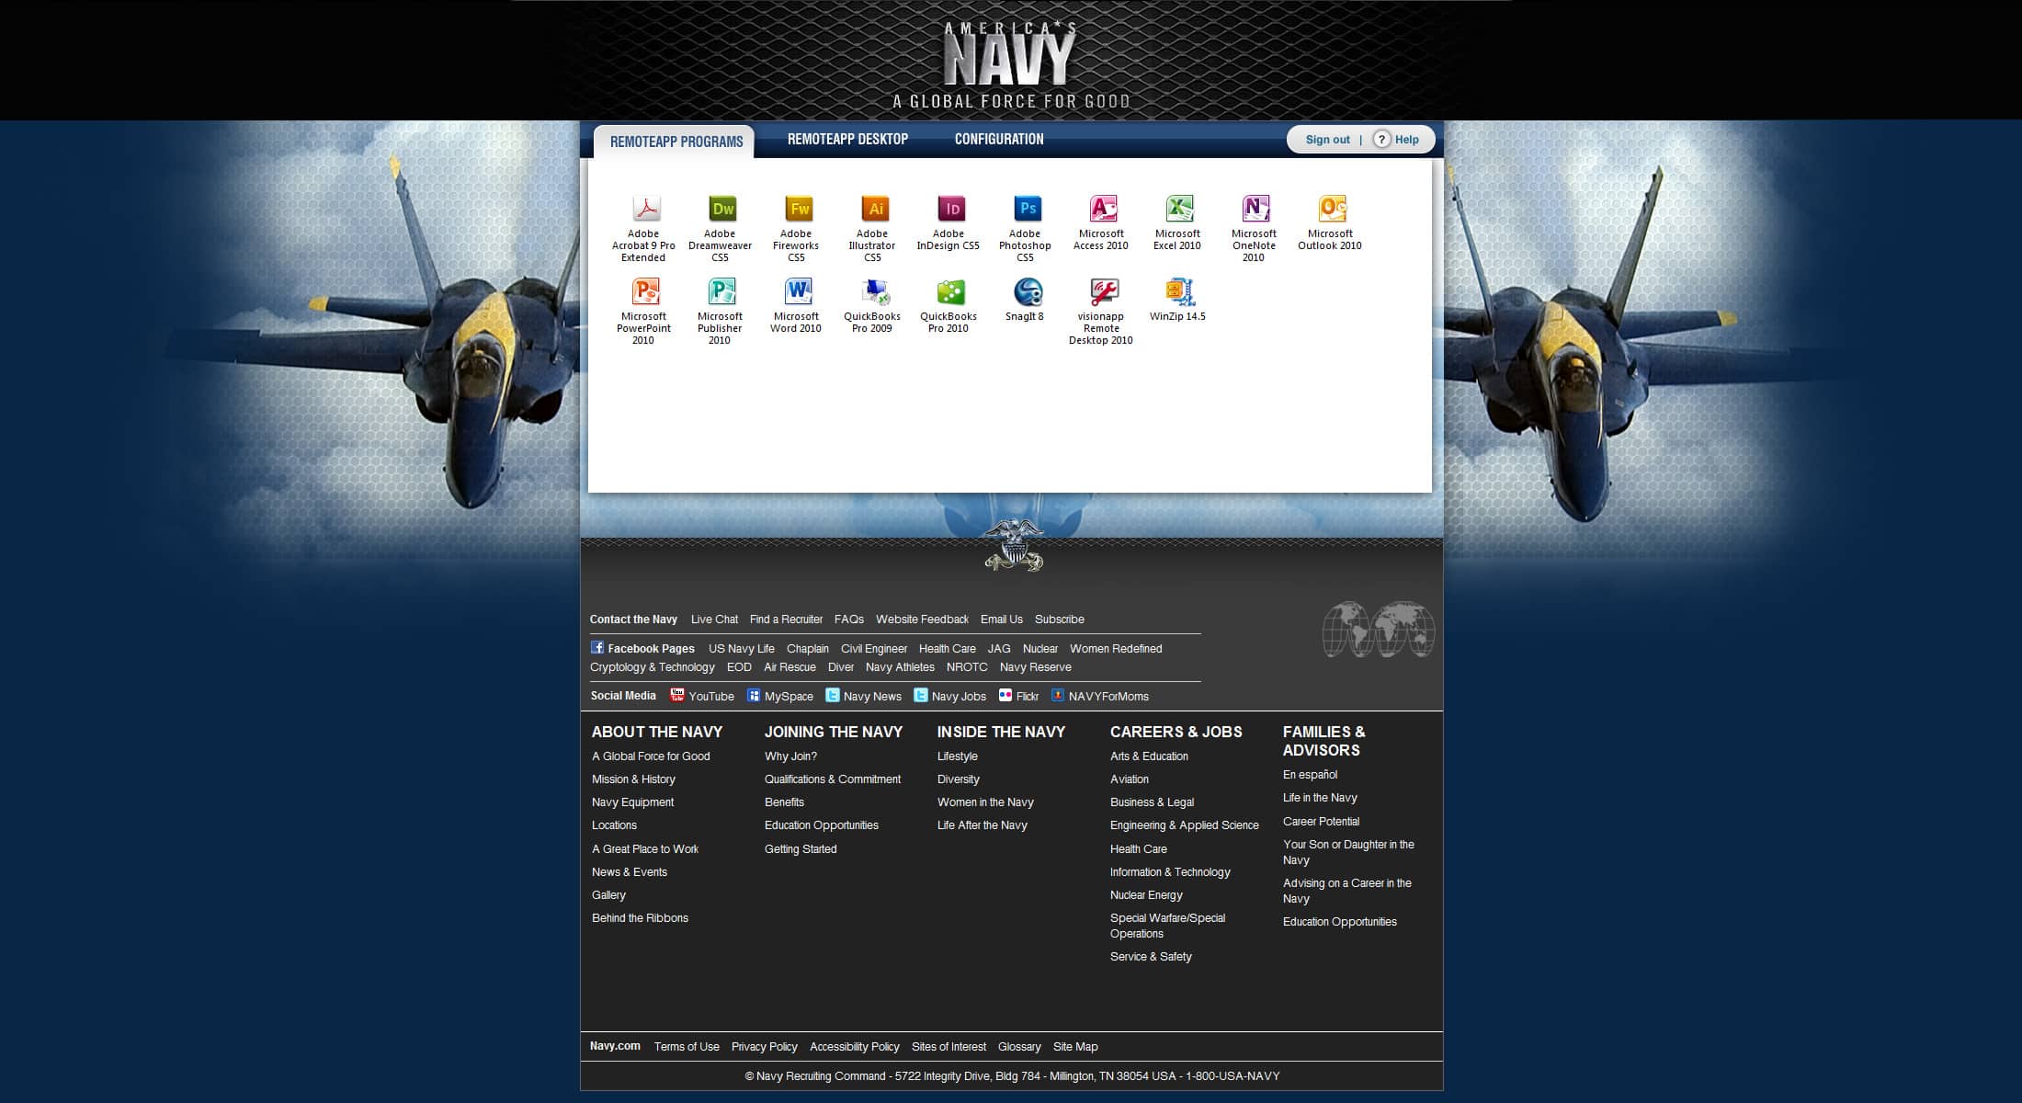Click Email Us link
The image size is (2022, 1103).
coord(1001,620)
